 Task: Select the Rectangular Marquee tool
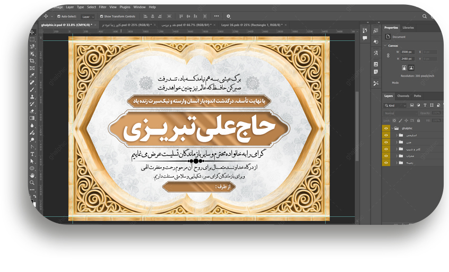[x=32, y=40]
